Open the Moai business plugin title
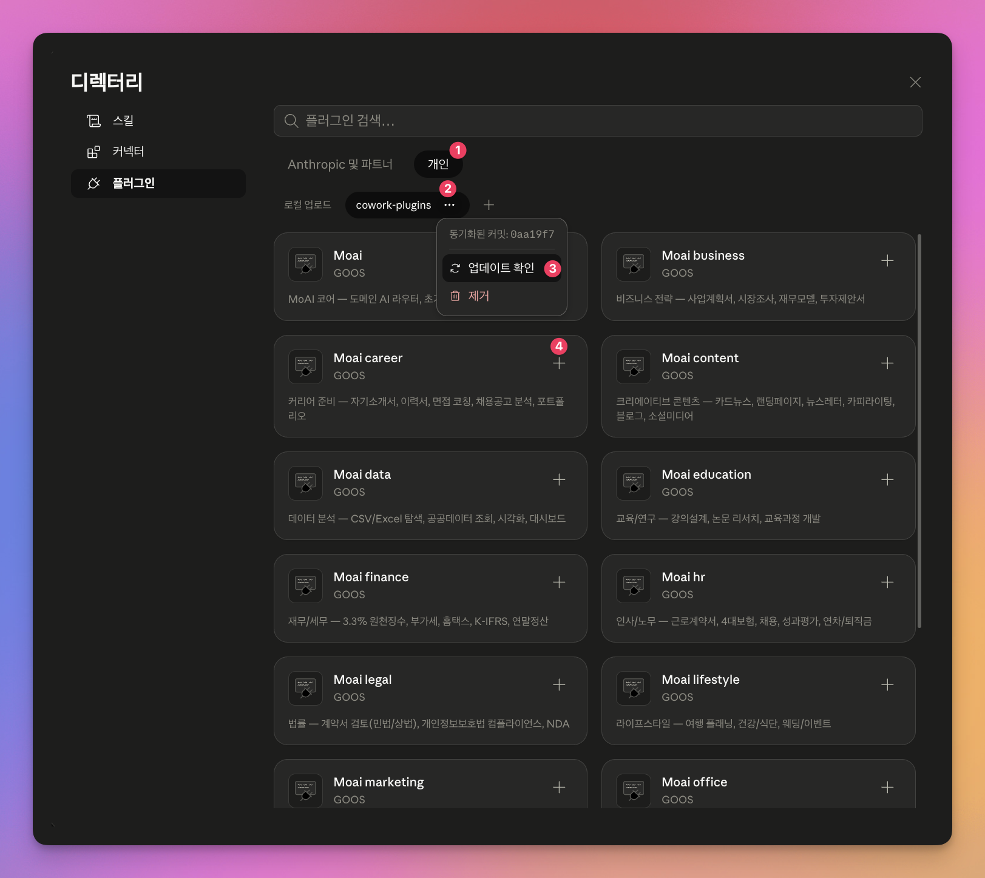The height and width of the screenshot is (878, 985). pos(703,255)
